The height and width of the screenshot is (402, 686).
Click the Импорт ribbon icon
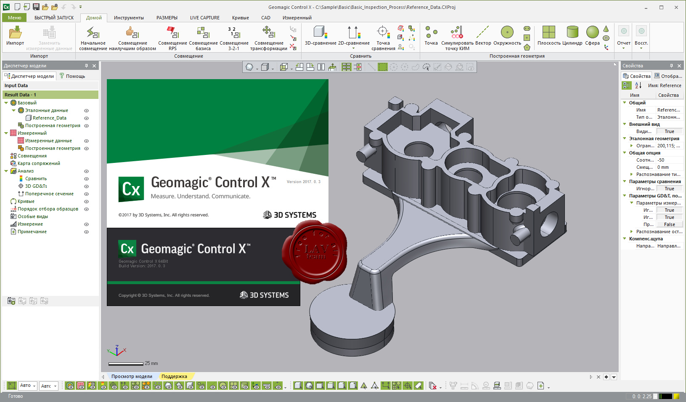click(x=15, y=36)
